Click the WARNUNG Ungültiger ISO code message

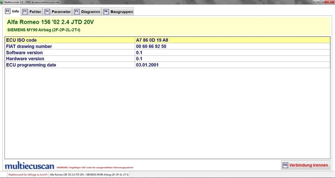click(95, 168)
